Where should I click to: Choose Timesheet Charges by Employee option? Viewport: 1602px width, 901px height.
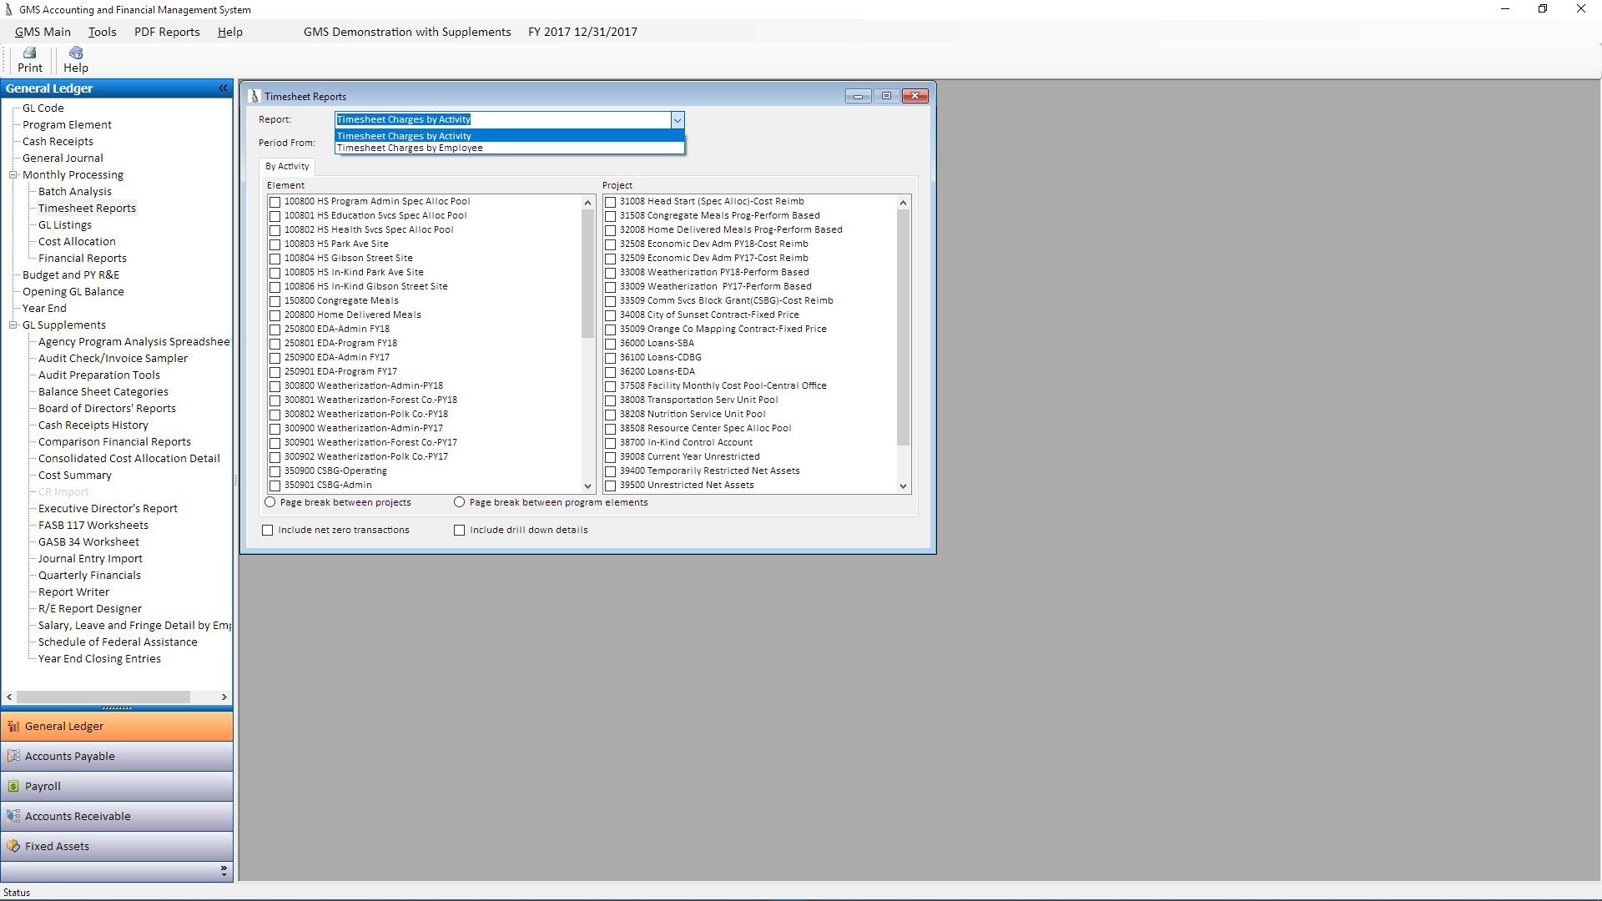(x=410, y=148)
